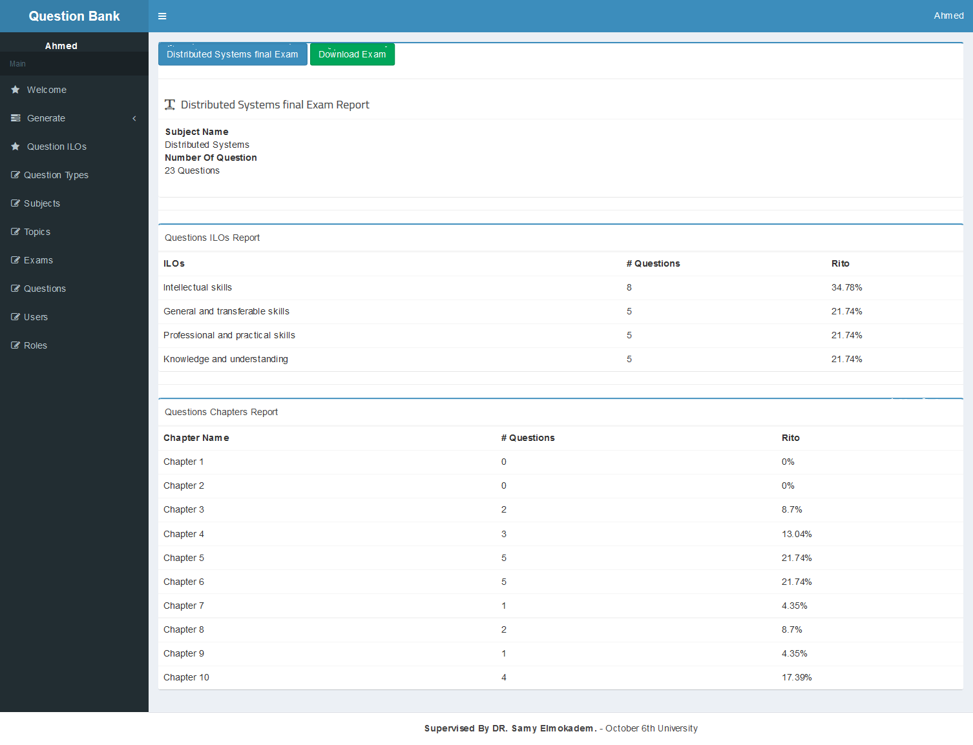Click 'October 6th University' footer text
The height and width of the screenshot is (745, 973).
(x=651, y=728)
